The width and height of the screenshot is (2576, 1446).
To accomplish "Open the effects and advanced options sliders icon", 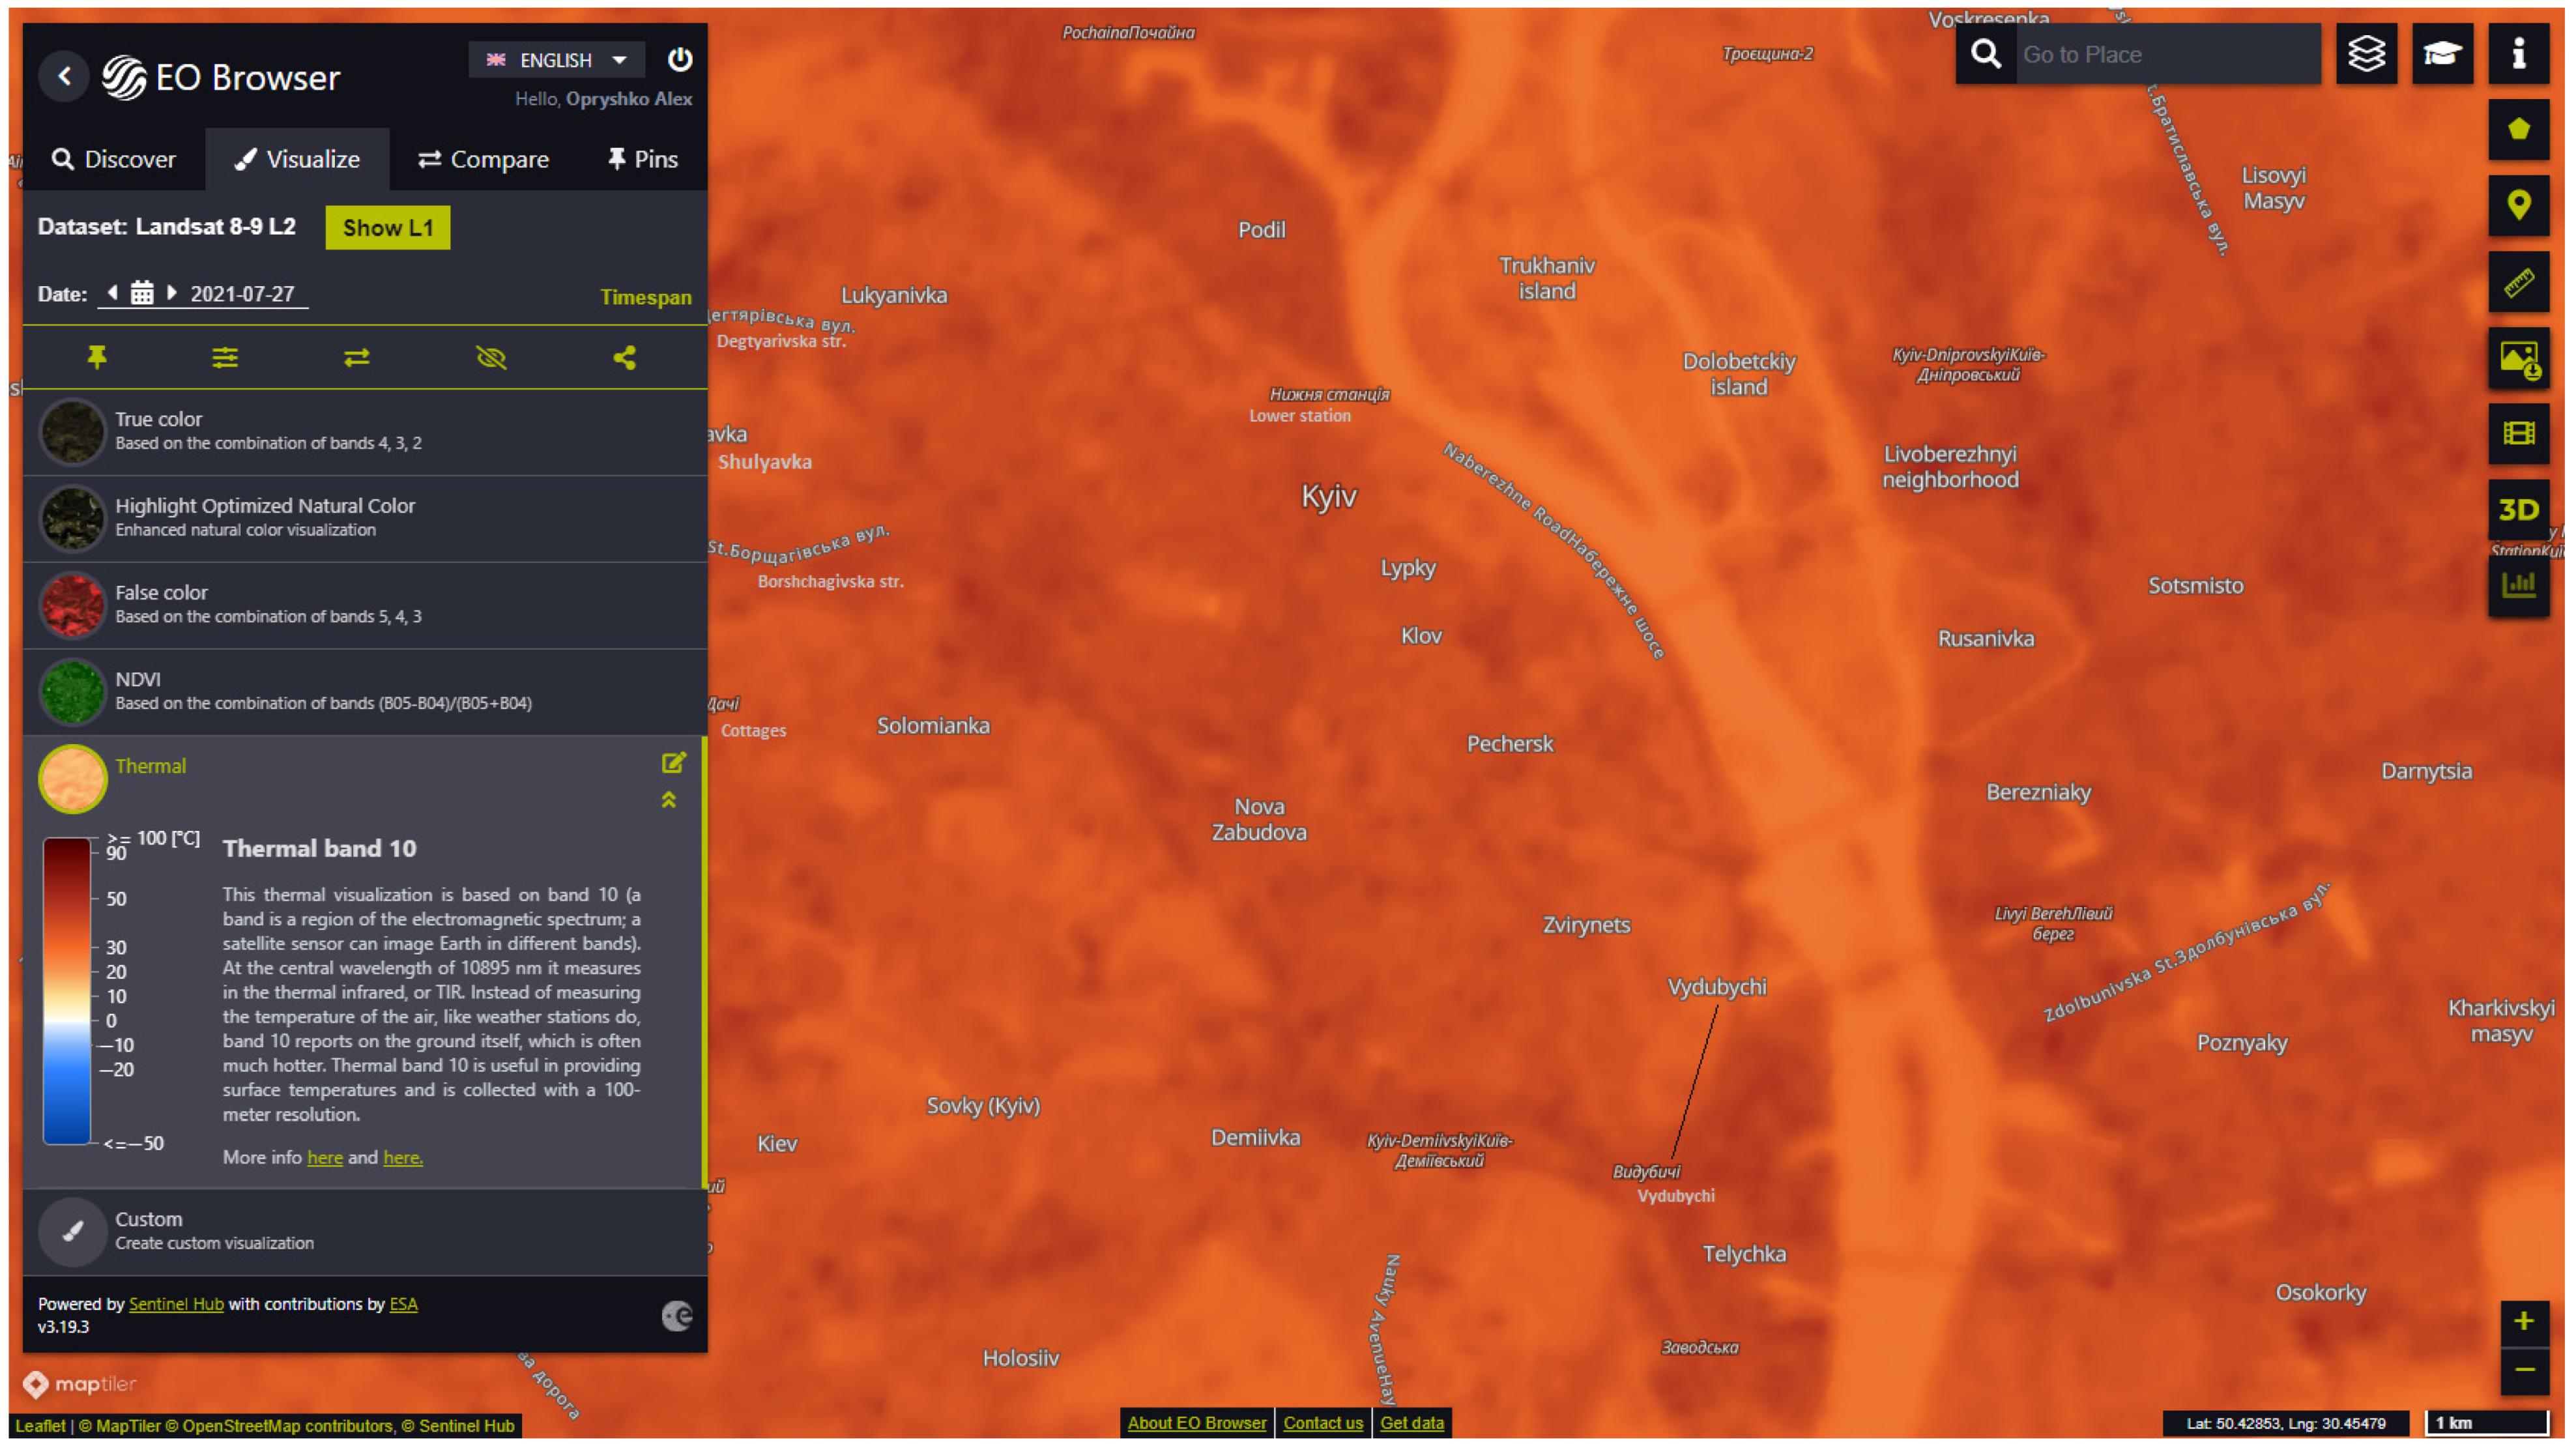I will point(225,357).
